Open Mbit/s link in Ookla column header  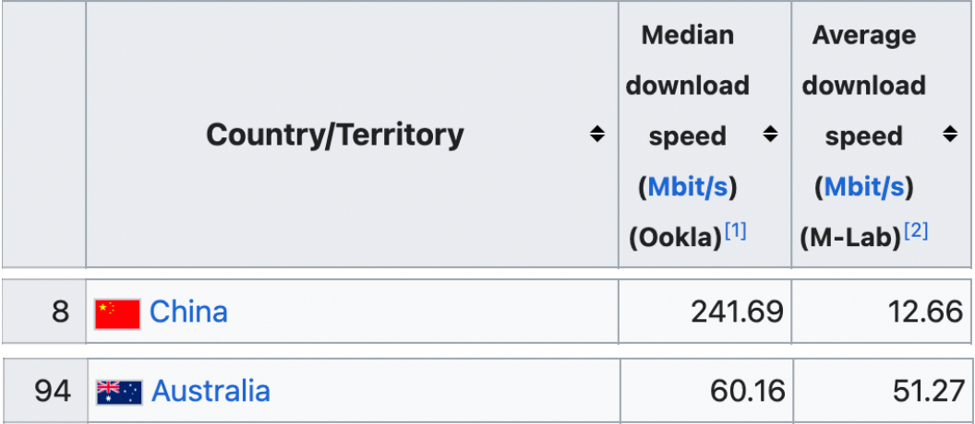[x=688, y=187]
